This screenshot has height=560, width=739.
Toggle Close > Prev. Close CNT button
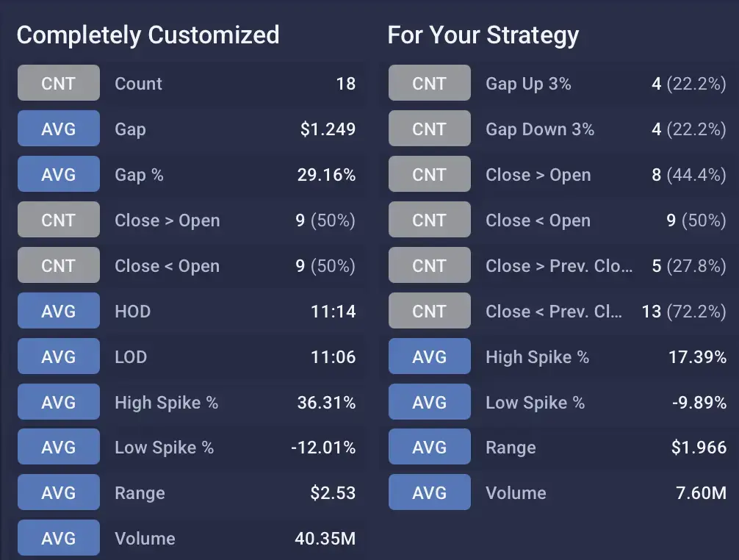click(x=430, y=265)
